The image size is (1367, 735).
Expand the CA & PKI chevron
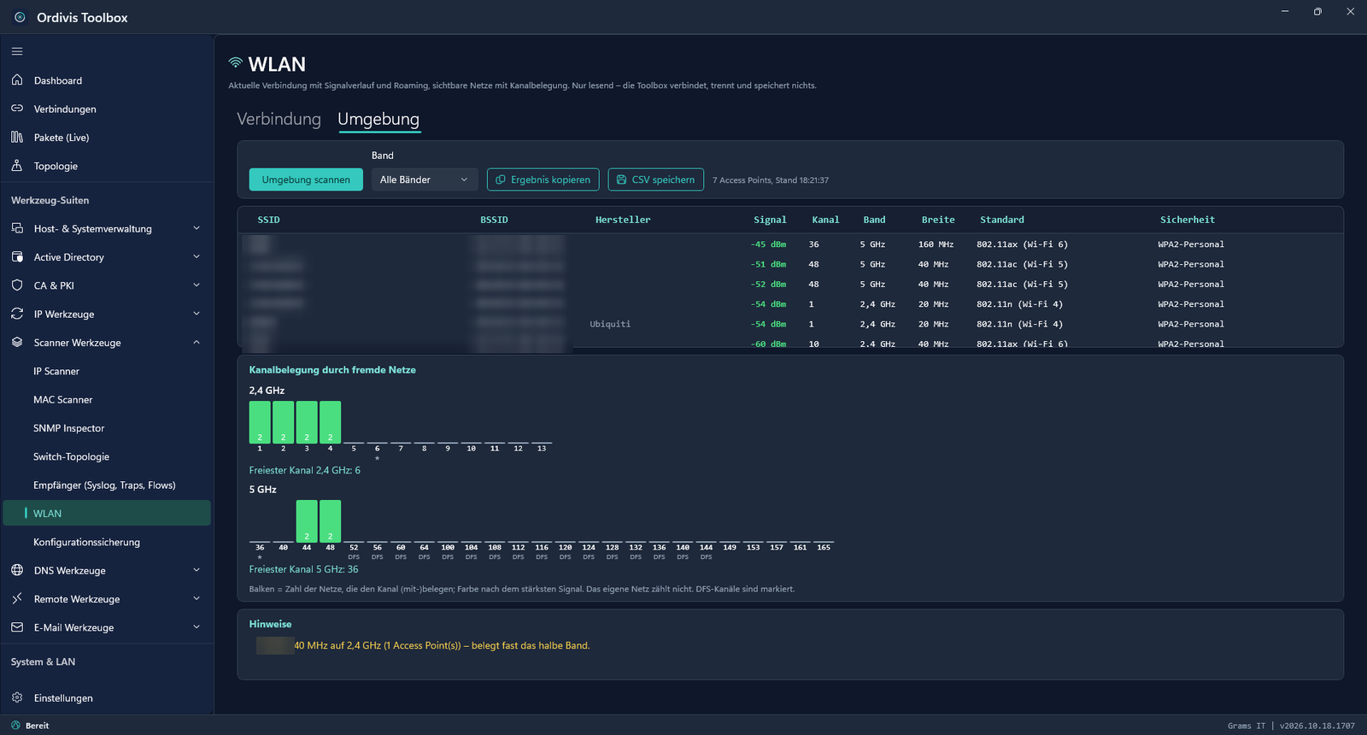click(x=197, y=285)
